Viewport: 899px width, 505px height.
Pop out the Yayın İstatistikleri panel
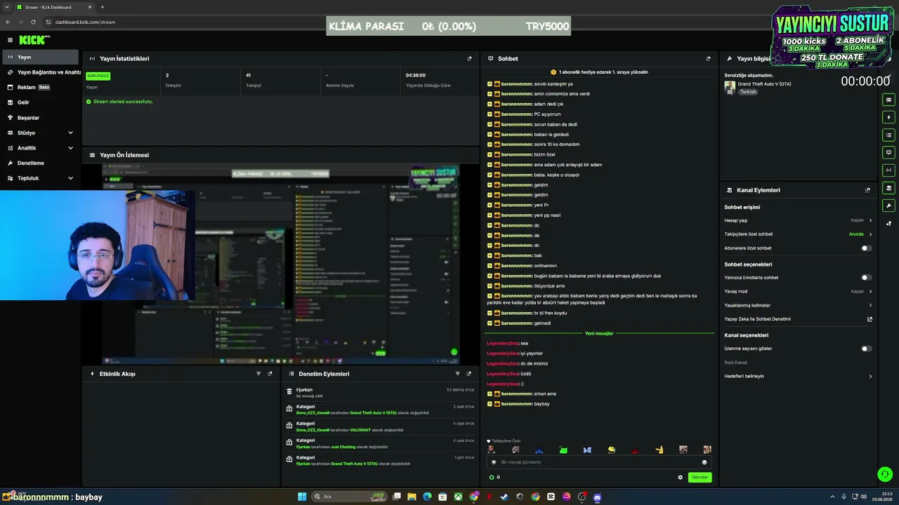[x=469, y=58]
